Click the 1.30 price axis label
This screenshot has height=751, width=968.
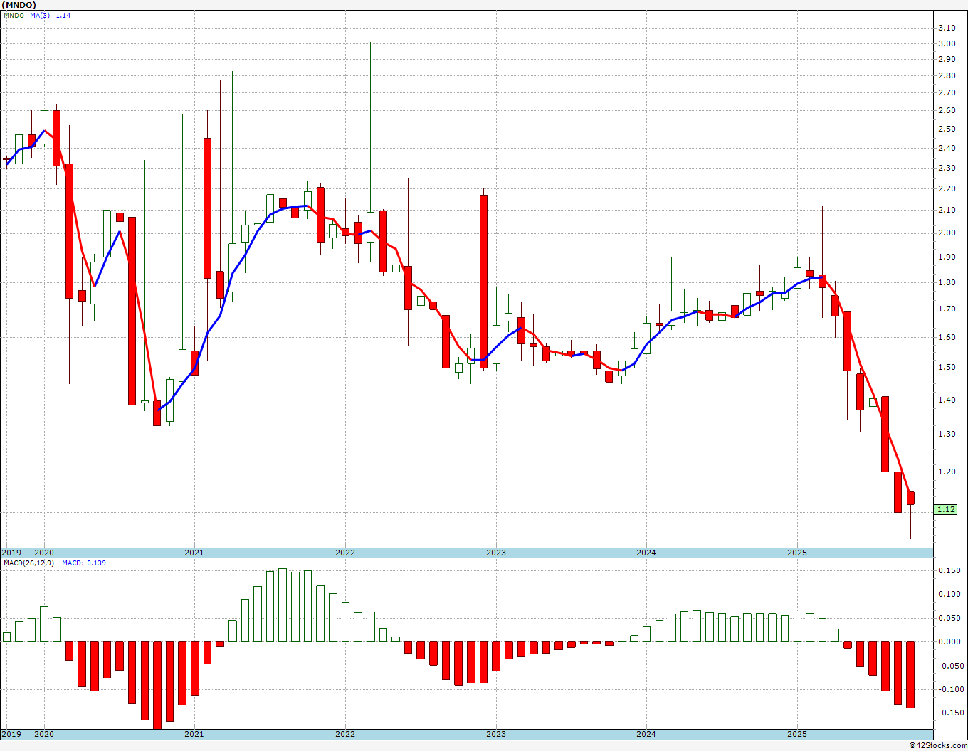(947, 434)
